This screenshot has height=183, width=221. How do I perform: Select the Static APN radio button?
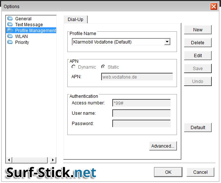coord(103,67)
